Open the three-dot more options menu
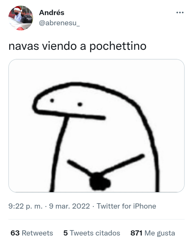This screenshot has width=193, height=246. tap(180, 13)
